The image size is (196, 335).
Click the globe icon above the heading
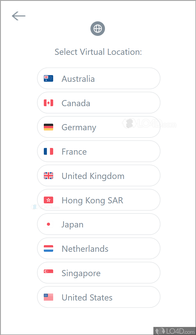(98, 29)
